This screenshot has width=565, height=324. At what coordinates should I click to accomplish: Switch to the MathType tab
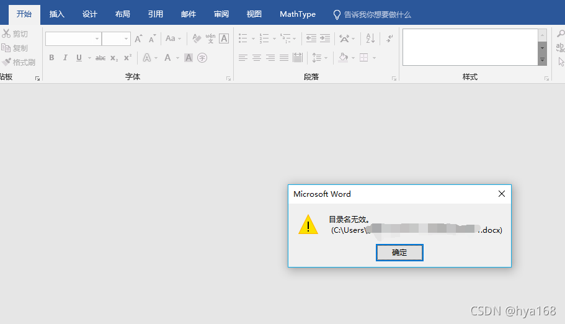(298, 14)
